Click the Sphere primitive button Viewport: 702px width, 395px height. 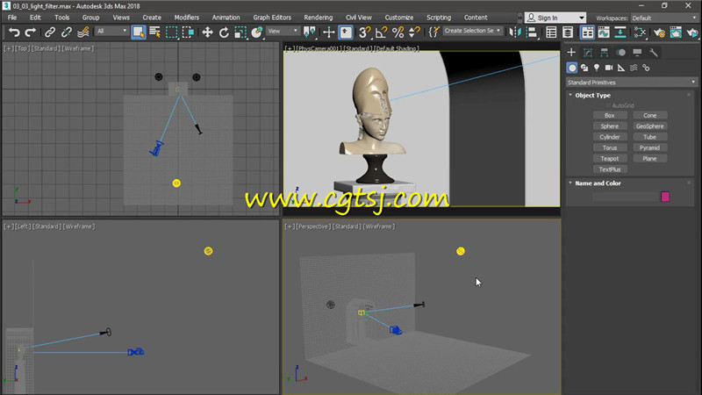pyautogui.click(x=610, y=126)
